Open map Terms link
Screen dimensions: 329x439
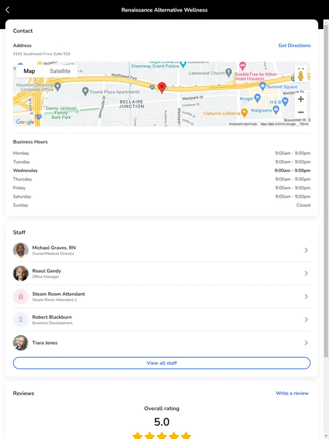304,124
